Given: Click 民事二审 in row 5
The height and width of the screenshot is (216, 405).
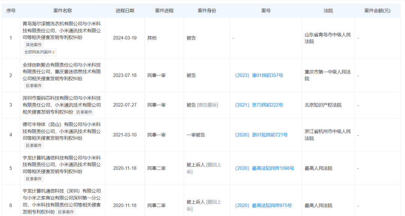Looking at the screenshot, I should tap(156, 169).
